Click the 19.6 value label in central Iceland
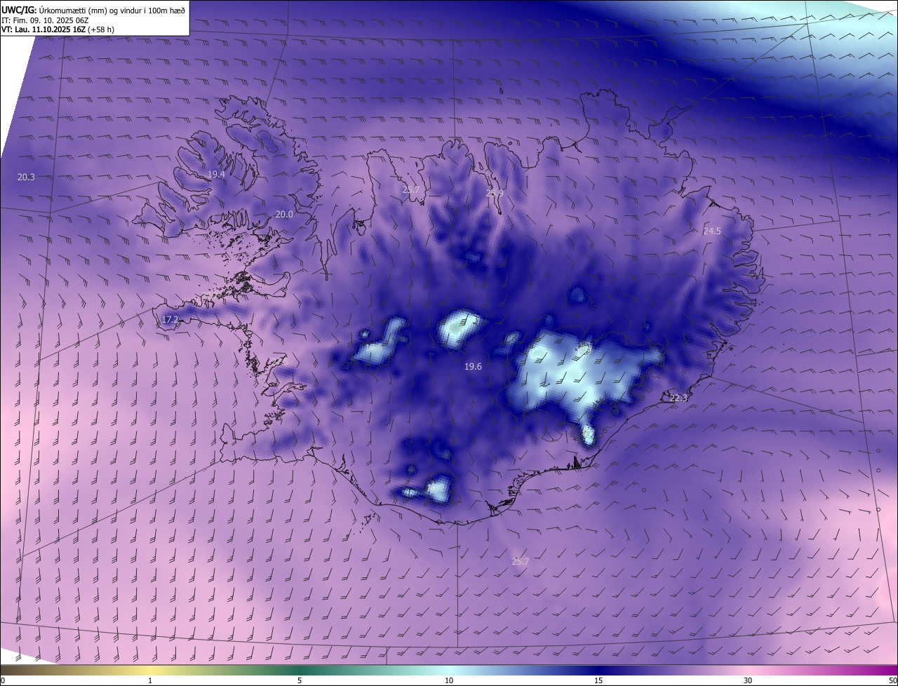The height and width of the screenshot is (686, 898). pos(473,366)
